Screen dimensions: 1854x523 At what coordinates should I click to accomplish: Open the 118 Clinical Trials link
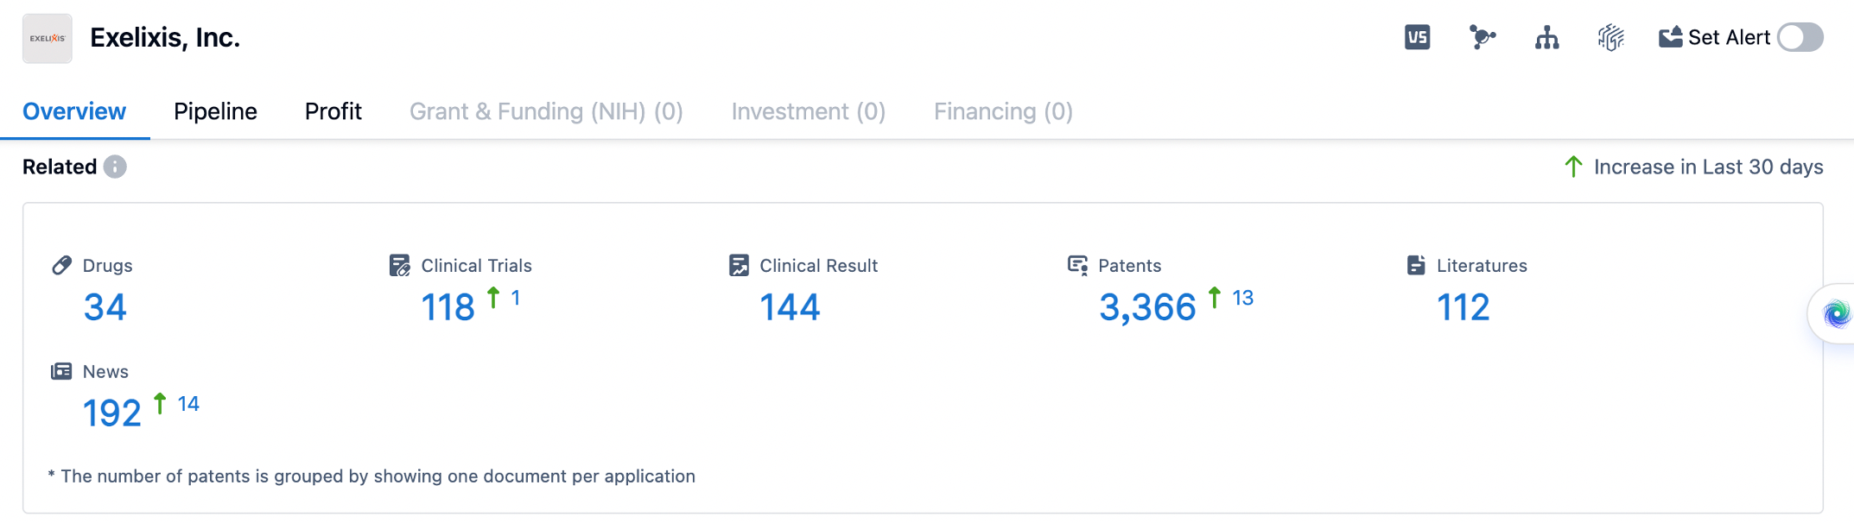tap(448, 307)
